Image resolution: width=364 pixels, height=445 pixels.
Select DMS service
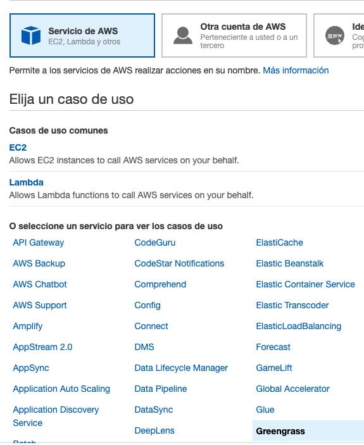pyautogui.click(x=144, y=347)
